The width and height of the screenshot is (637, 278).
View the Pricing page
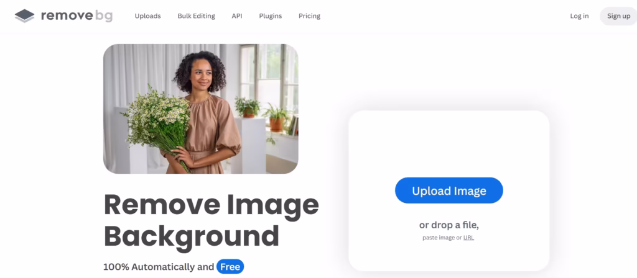[x=310, y=16]
